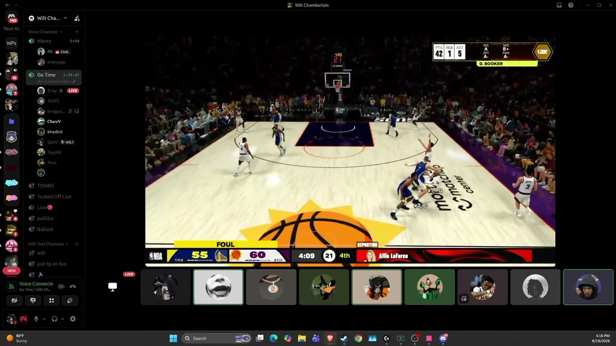Open Google Chrome from the taskbar
Image resolution: width=616 pixels, height=346 pixels.
point(358,338)
